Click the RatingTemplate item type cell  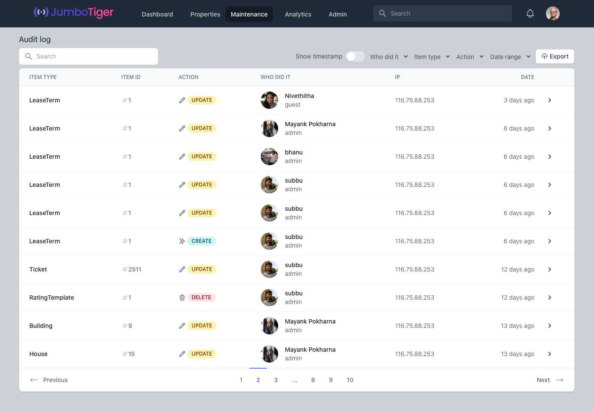click(52, 298)
